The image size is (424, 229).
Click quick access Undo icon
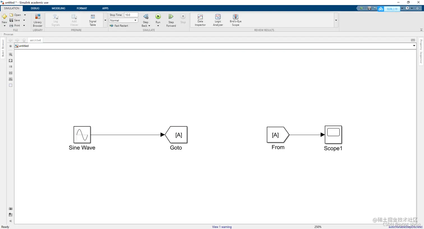click(375, 8)
